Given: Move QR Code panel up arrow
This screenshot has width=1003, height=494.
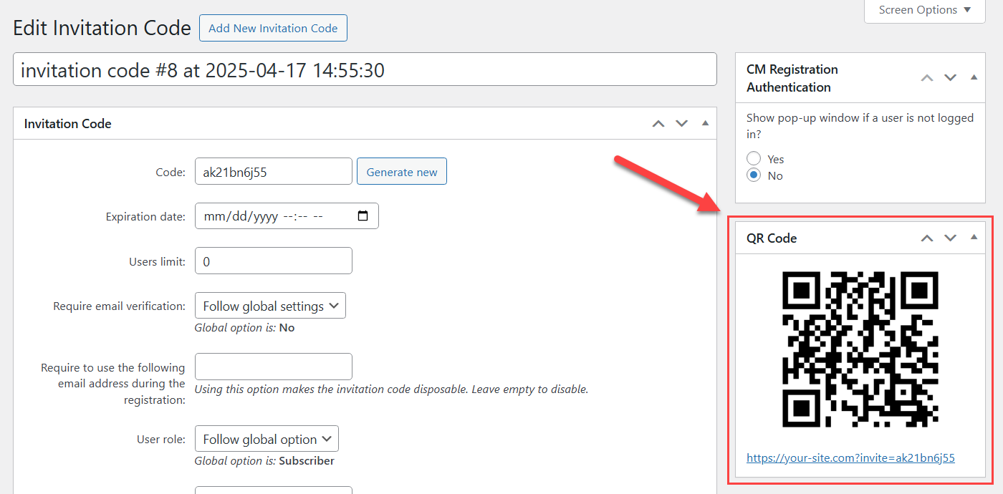Looking at the screenshot, I should 927,238.
